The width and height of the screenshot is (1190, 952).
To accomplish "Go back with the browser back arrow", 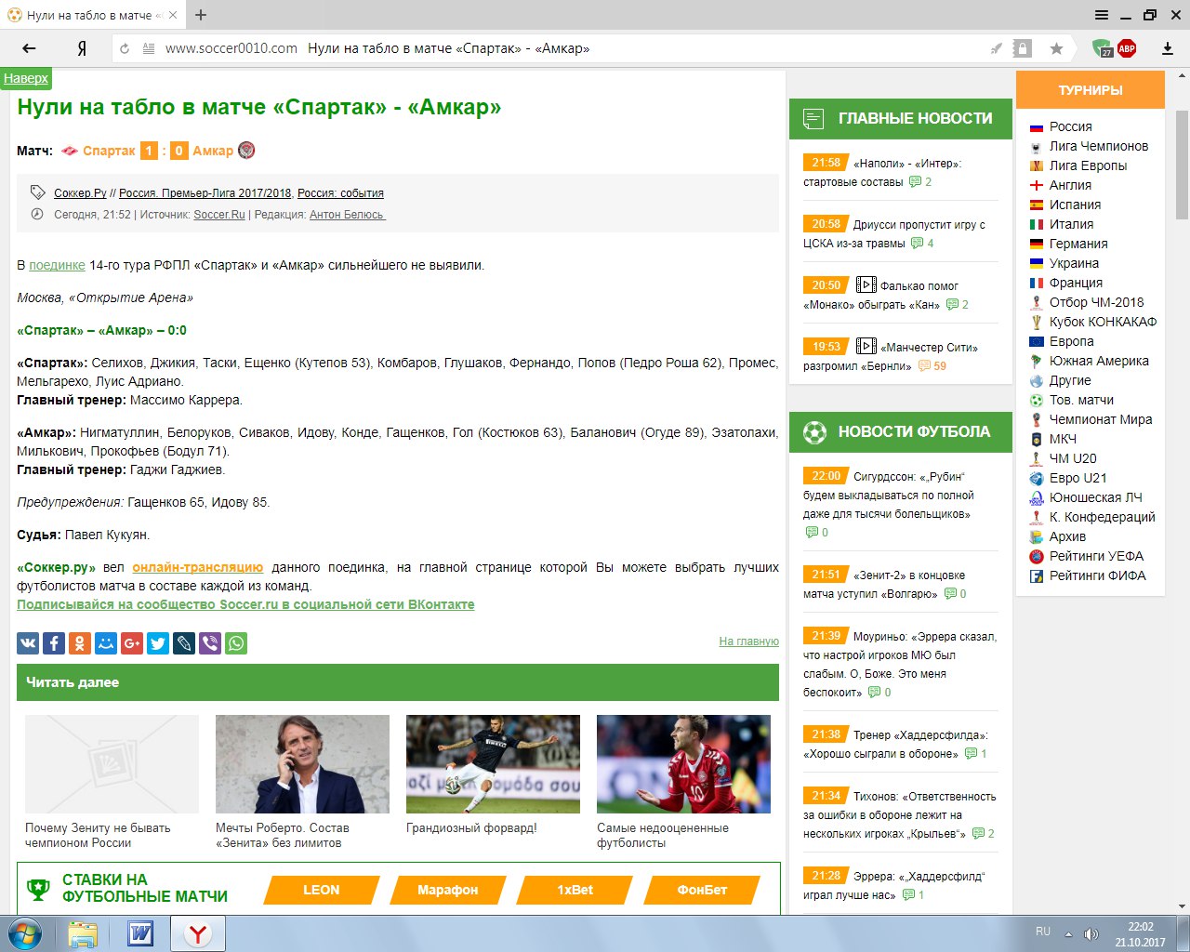I will click(29, 48).
